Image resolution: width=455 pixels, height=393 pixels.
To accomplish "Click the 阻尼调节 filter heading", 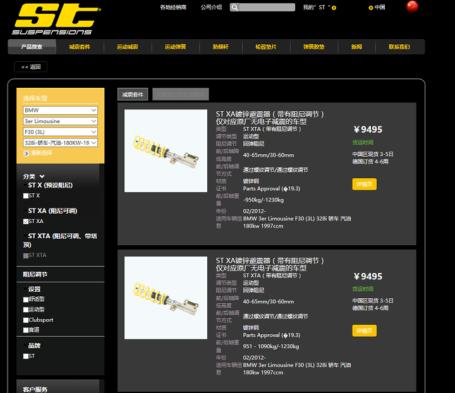I will pyautogui.click(x=35, y=274).
